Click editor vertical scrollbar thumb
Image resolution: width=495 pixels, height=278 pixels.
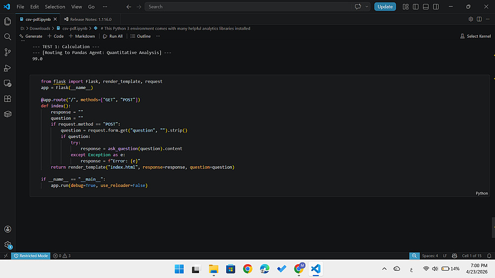(494, 227)
